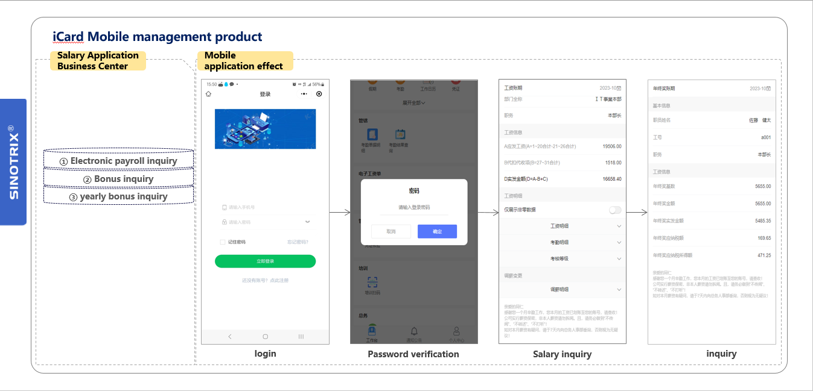Tap the Android home navigation circle

pyautogui.click(x=265, y=337)
